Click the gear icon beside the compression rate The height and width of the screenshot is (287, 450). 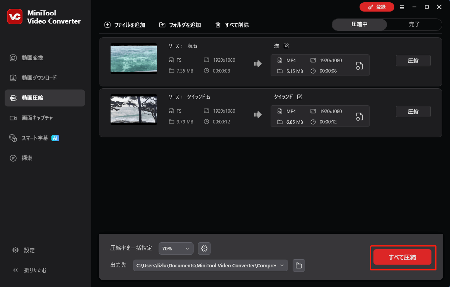204,248
